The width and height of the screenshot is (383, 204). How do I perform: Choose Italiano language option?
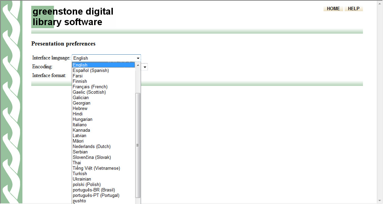104,125
